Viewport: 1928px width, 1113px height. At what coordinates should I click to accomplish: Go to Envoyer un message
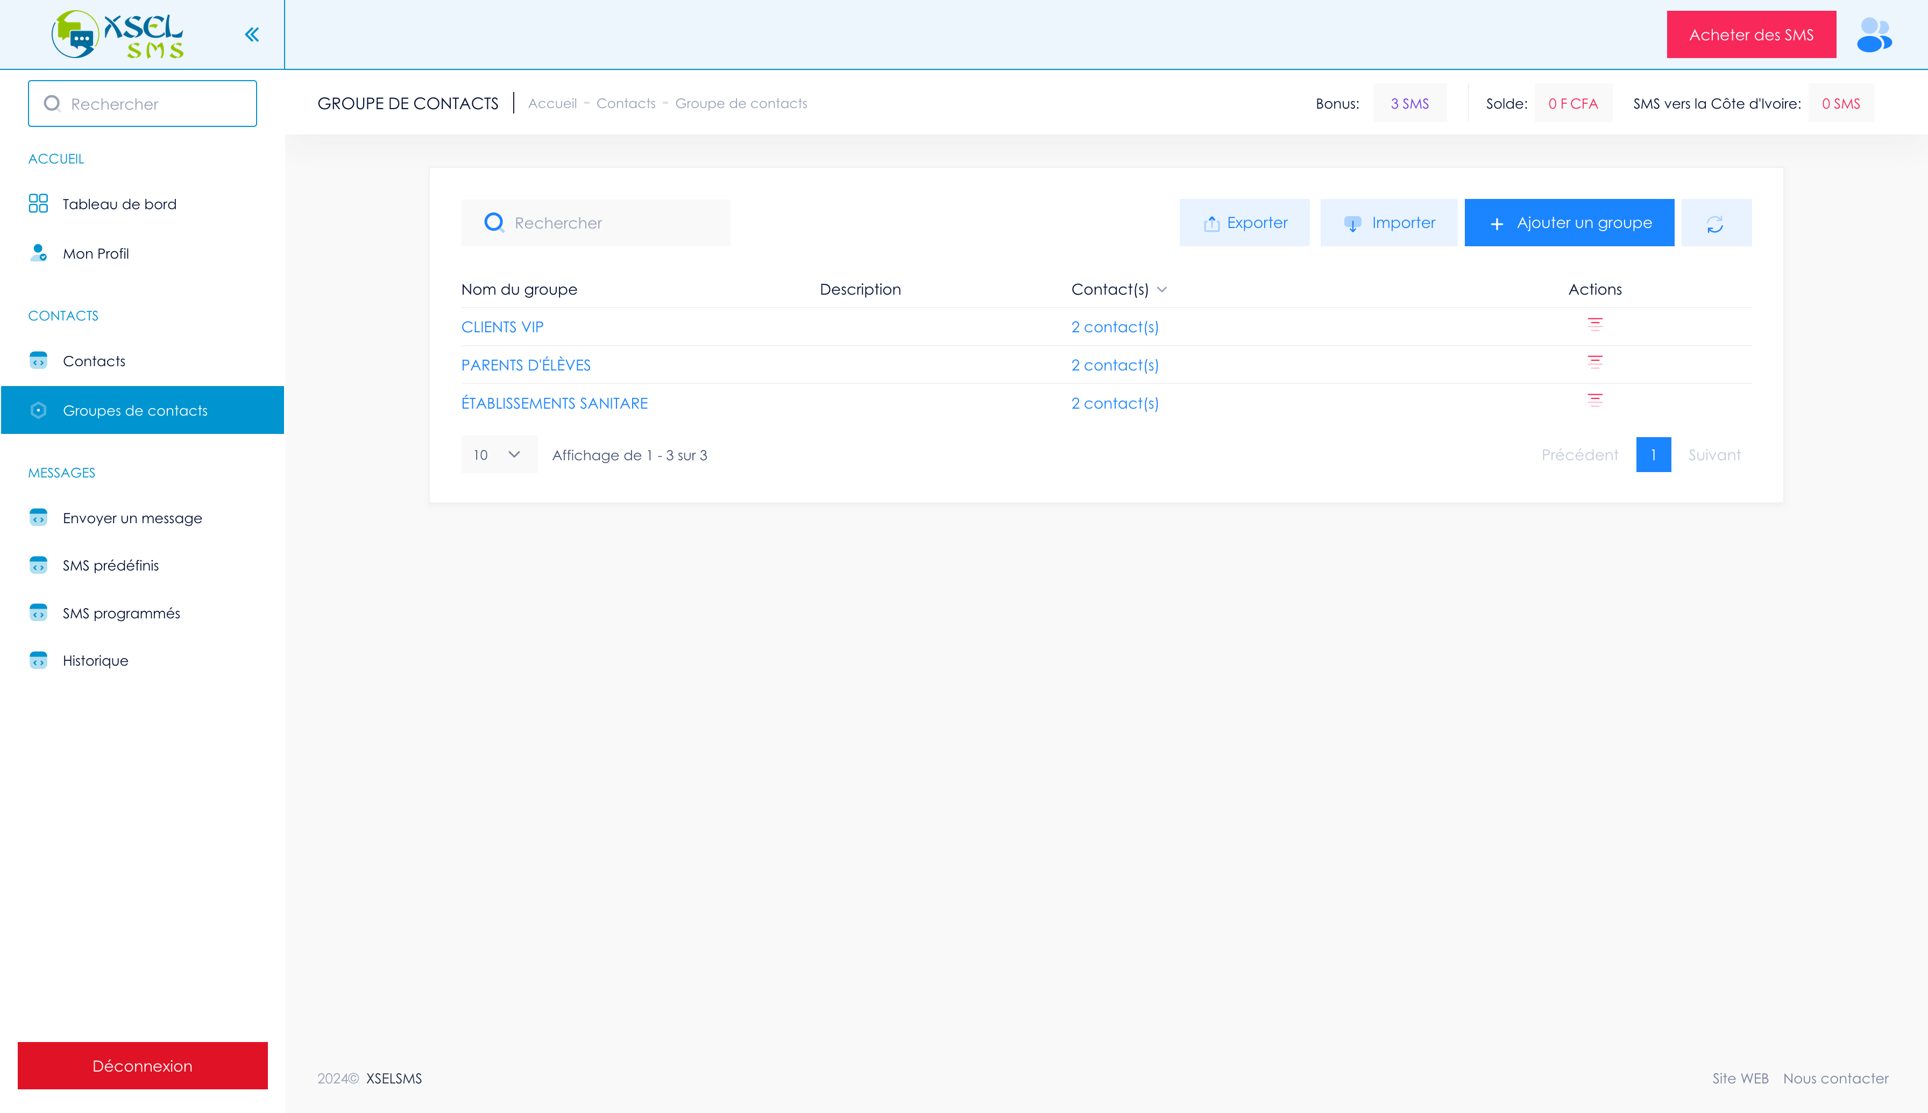pos(132,518)
